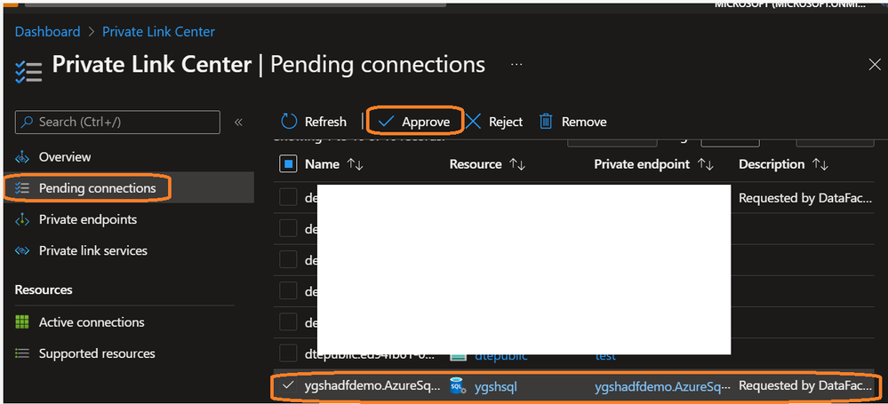Uncheck the ygshadfdemo.AzureSql row checkbox
This screenshot has width=888, height=404.
[x=288, y=386]
